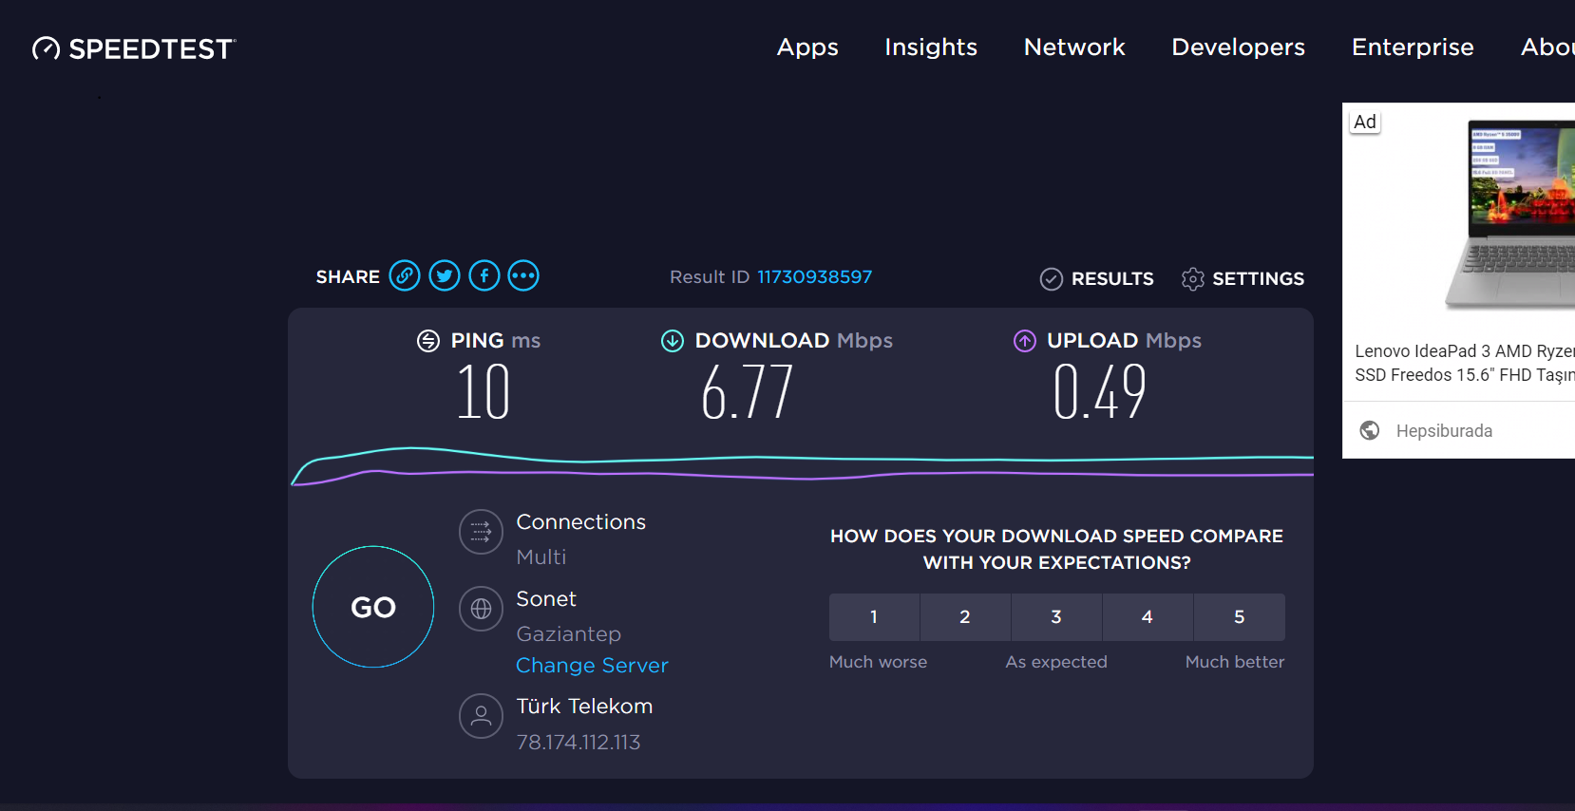This screenshot has height=811, width=1575.
Task: Click the ISP user icon
Action: point(482,716)
